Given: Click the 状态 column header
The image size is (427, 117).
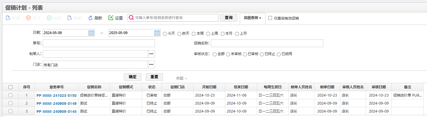Looking at the screenshot, I should (152, 87).
